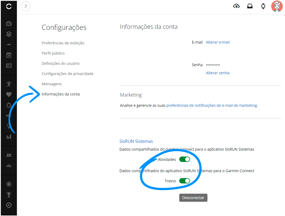The width and height of the screenshot is (285, 216).
Task: Toggle the Treino sharing switch
Action: (184, 181)
